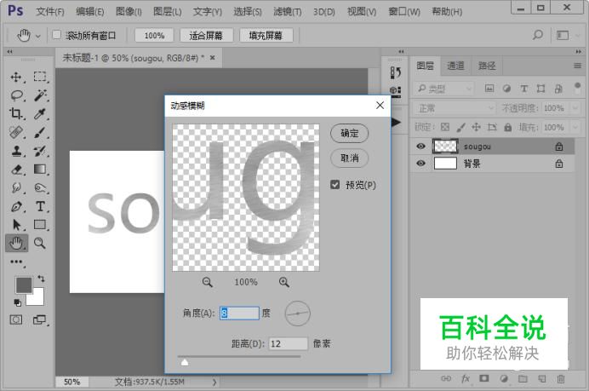This screenshot has width=589, height=391.
Task: Open the 图层(L) menu
Action: pos(167,12)
